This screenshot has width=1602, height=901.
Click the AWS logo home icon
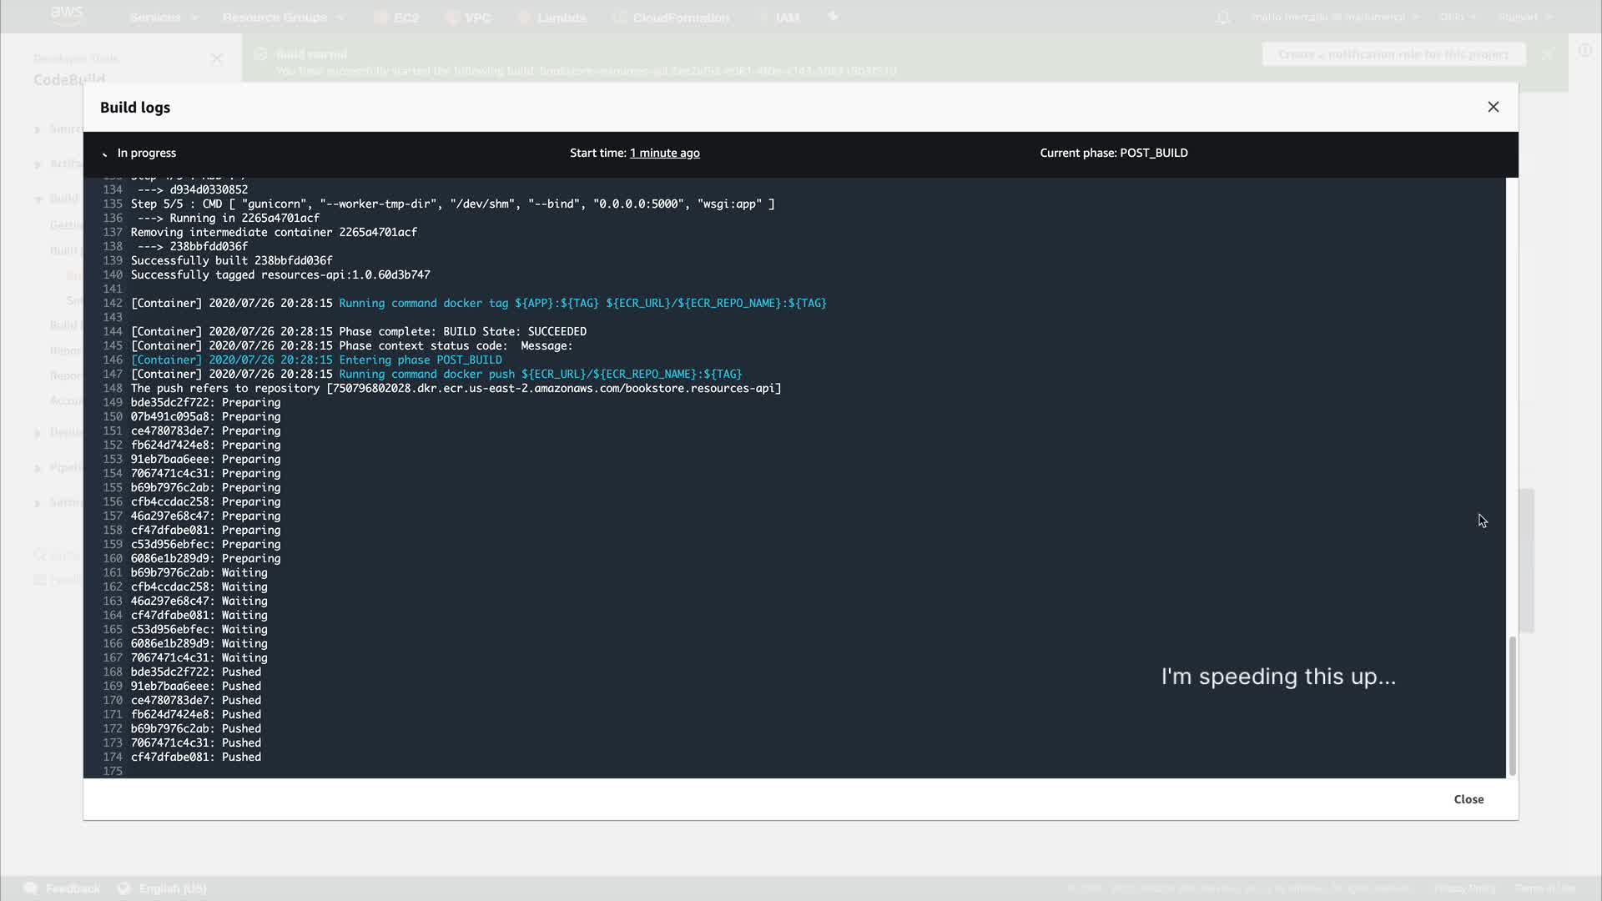(67, 15)
